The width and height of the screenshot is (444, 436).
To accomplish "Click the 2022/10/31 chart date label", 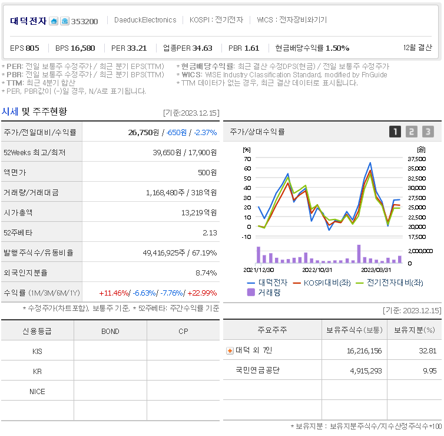I will click(x=317, y=270).
